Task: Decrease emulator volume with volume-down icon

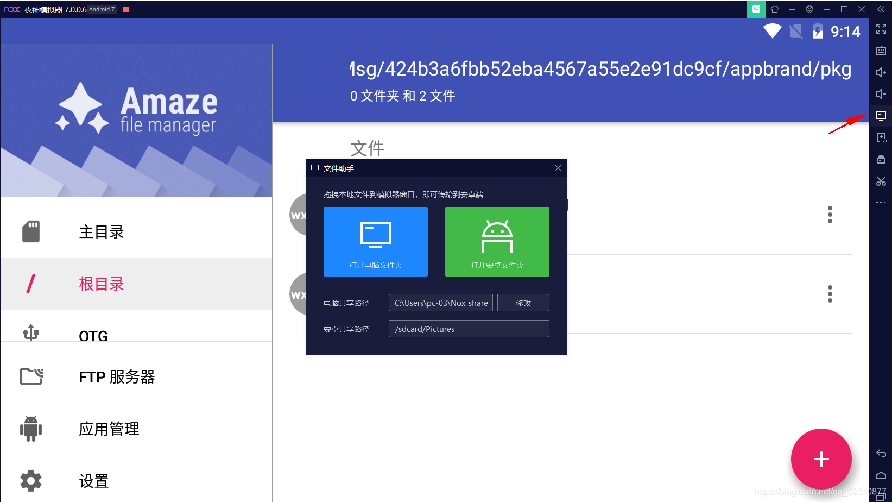Action: coord(881,93)
